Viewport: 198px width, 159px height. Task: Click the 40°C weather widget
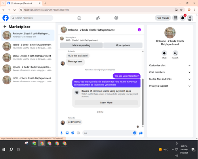pos(164,149)
